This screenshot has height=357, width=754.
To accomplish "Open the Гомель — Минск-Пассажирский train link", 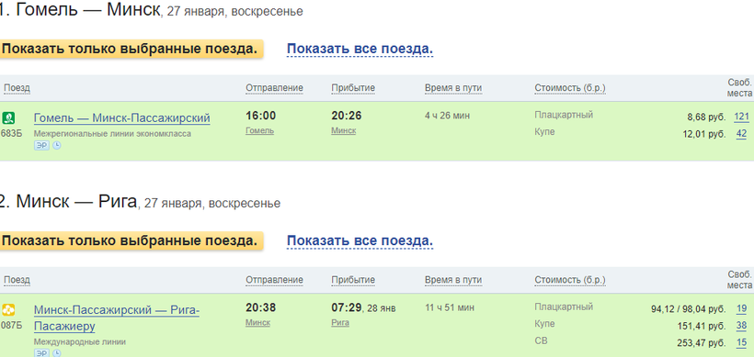I will [122, 118].
